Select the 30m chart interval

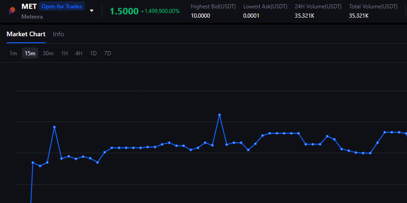tap(48, 53)
